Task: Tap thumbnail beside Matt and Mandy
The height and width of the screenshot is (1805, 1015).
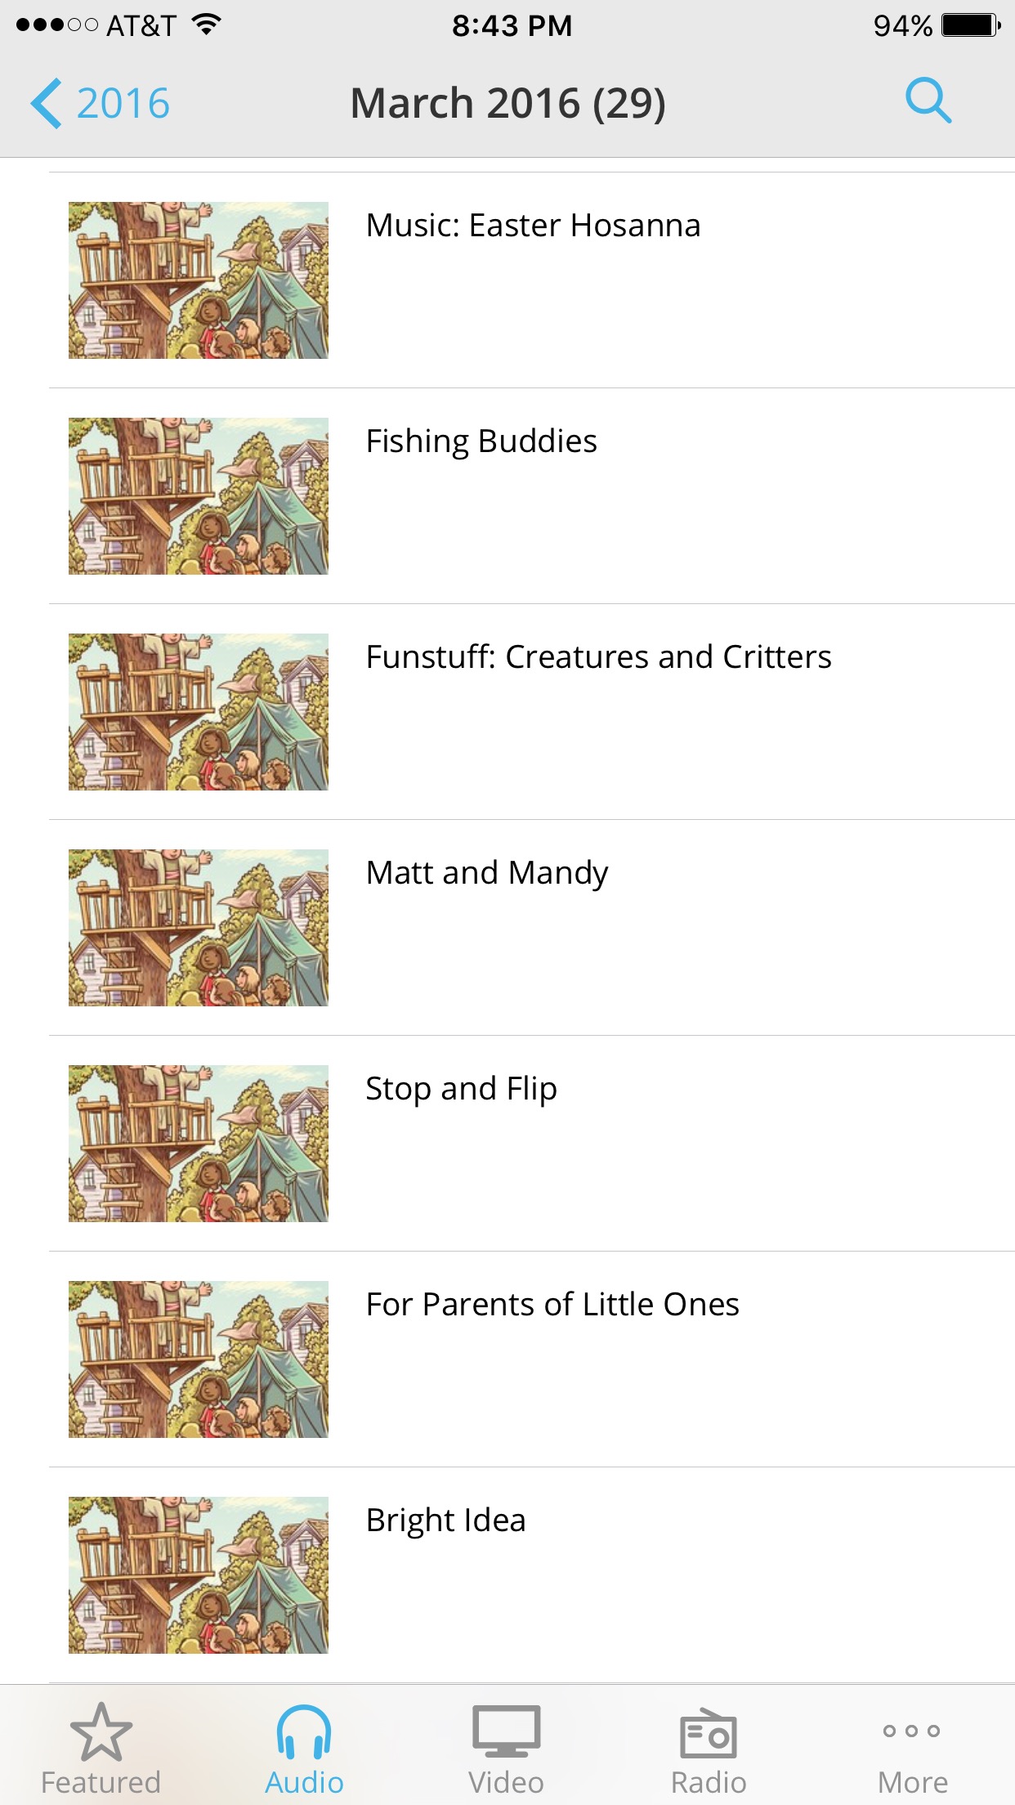Action: (199, 928)
